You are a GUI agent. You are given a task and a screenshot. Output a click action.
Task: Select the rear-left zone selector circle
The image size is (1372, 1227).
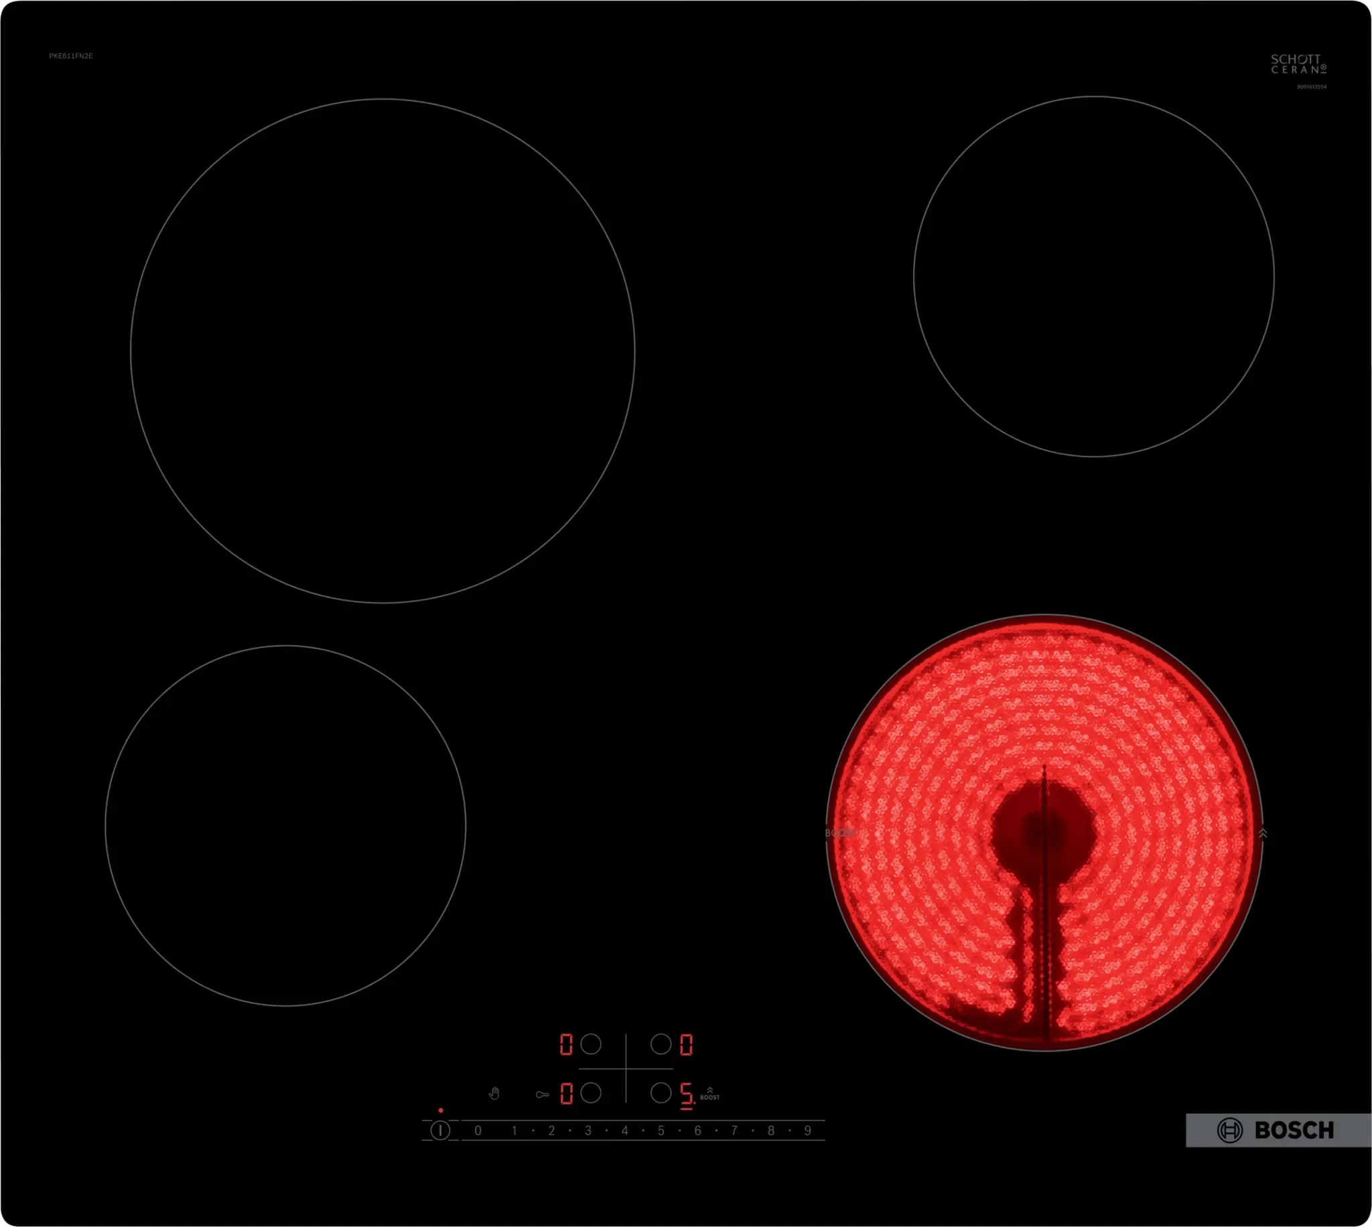tap(591, 1044)
